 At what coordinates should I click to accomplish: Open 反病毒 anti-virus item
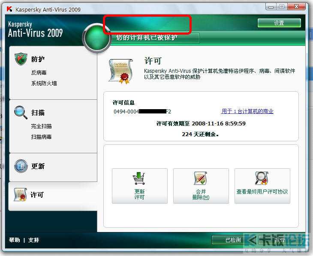click(x=39, y=73)
